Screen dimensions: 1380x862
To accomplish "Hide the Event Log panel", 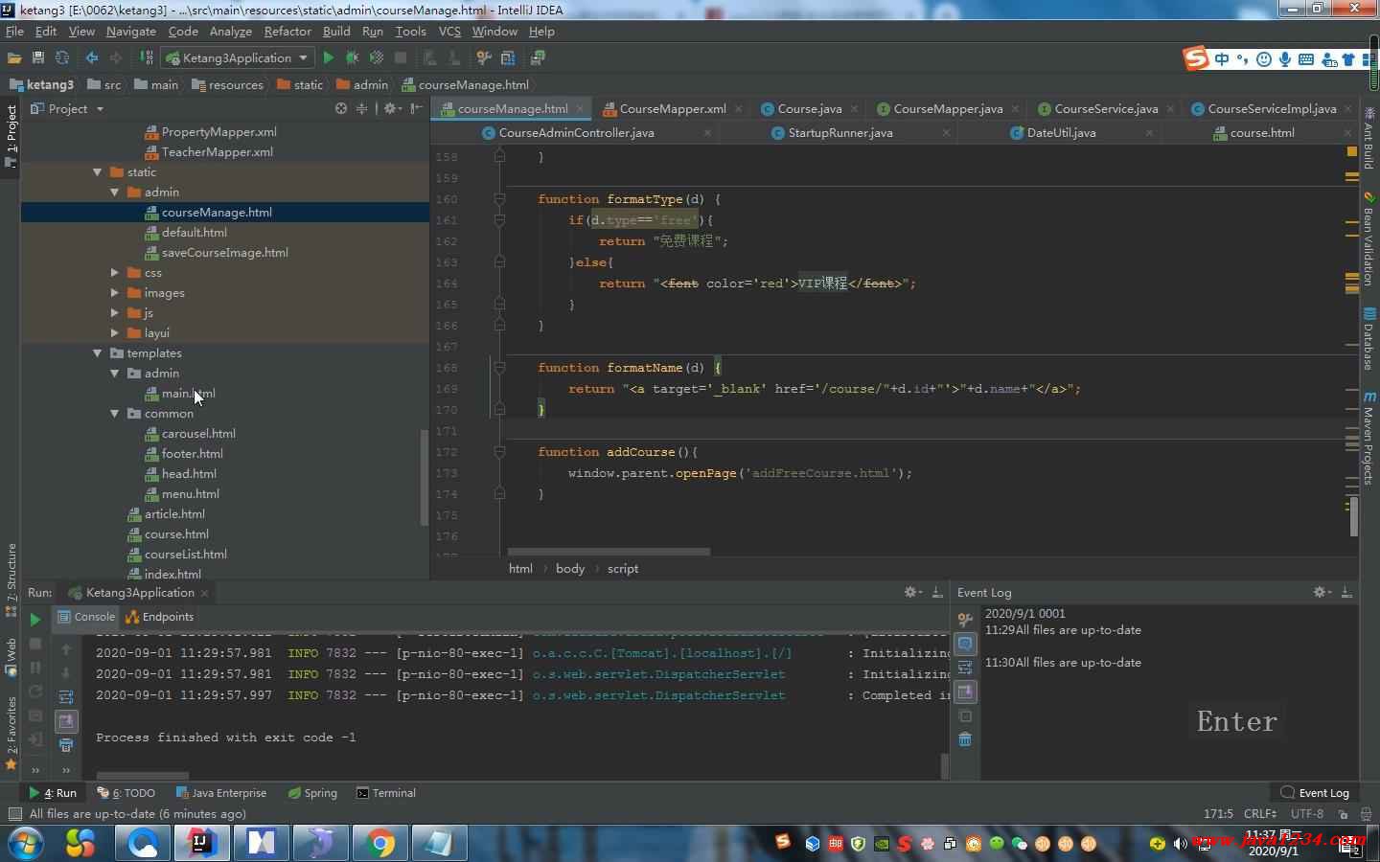I will [1346, 593].
